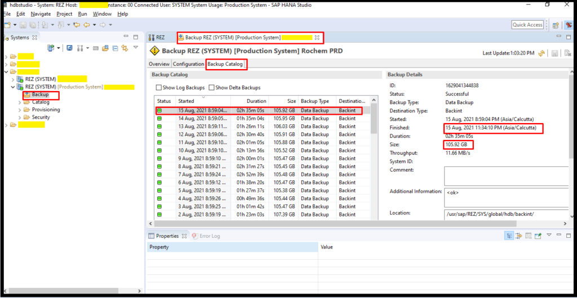Screen dimensions: 577x298
Task: Select the Backup Catalog tab
Action: (225, 64)
